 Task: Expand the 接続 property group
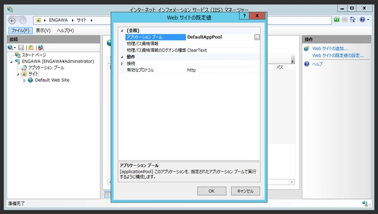point(122,64)
